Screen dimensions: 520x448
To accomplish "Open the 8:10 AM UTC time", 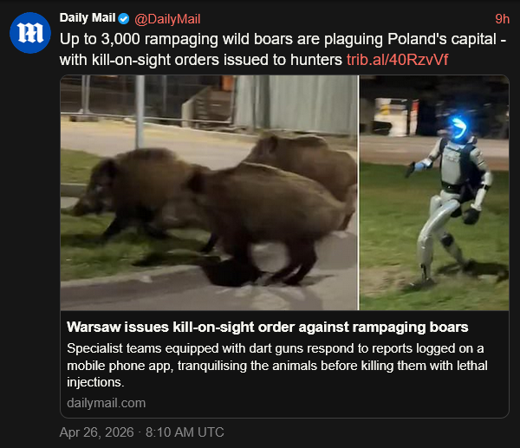I will 185,432.
